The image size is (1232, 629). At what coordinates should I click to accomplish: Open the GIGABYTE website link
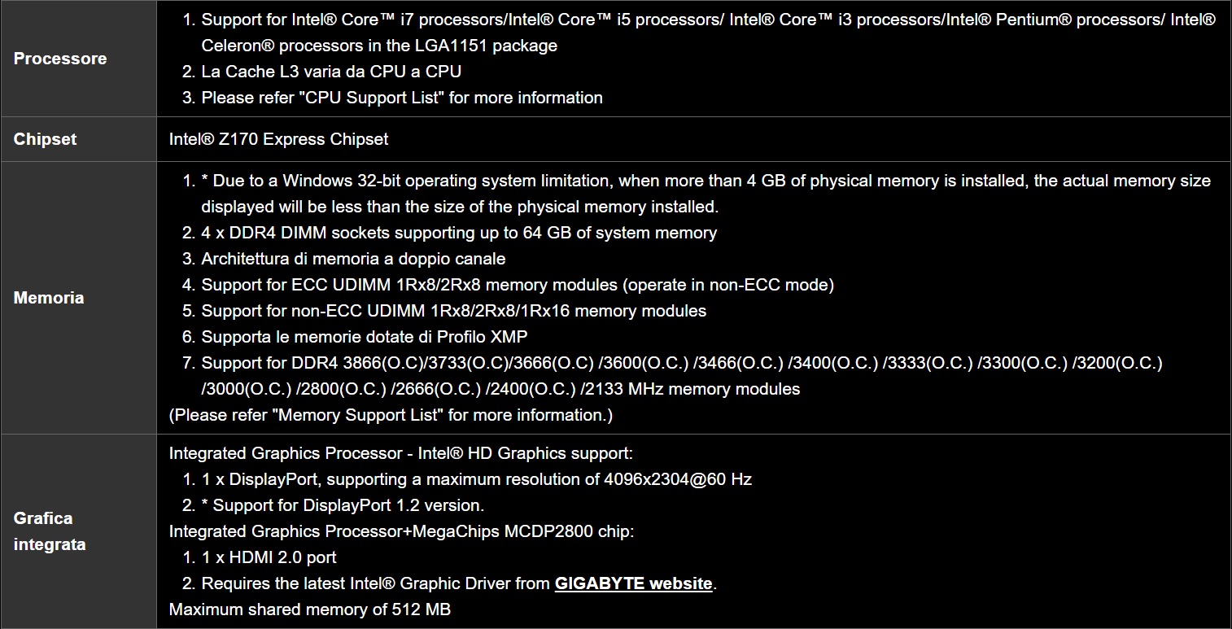pyautogui.click(x=633, y=583)
